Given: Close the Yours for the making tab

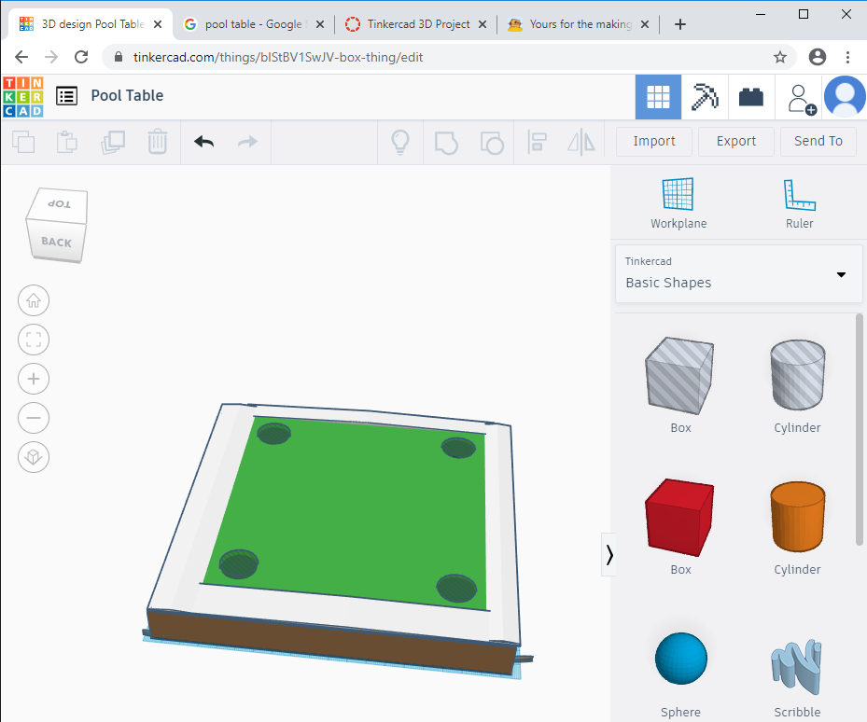Looking at the screenshot, I should point(645,24).
